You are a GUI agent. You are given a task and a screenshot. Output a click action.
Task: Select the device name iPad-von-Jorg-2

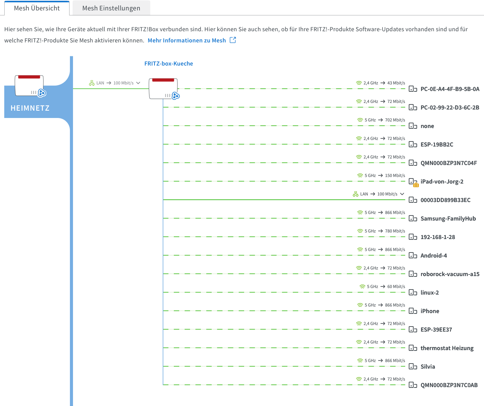pyautogui.click(x=442, y=182)
